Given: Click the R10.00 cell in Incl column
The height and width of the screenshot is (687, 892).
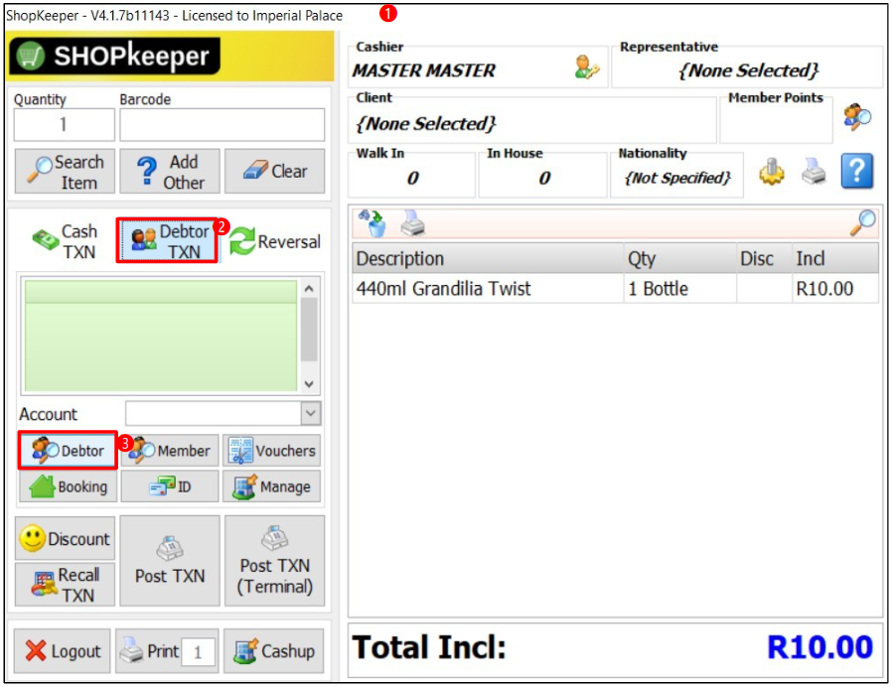Looking at the screenshot, I should point(835,289).
